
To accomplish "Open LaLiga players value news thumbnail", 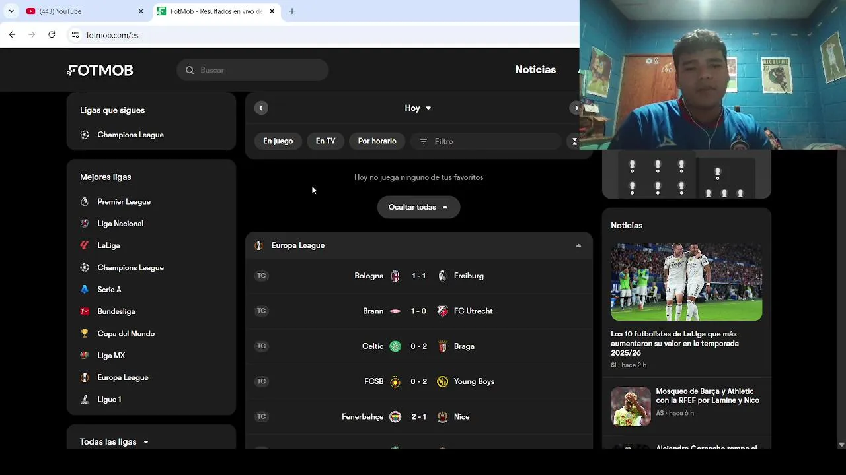I will [686, 282].
